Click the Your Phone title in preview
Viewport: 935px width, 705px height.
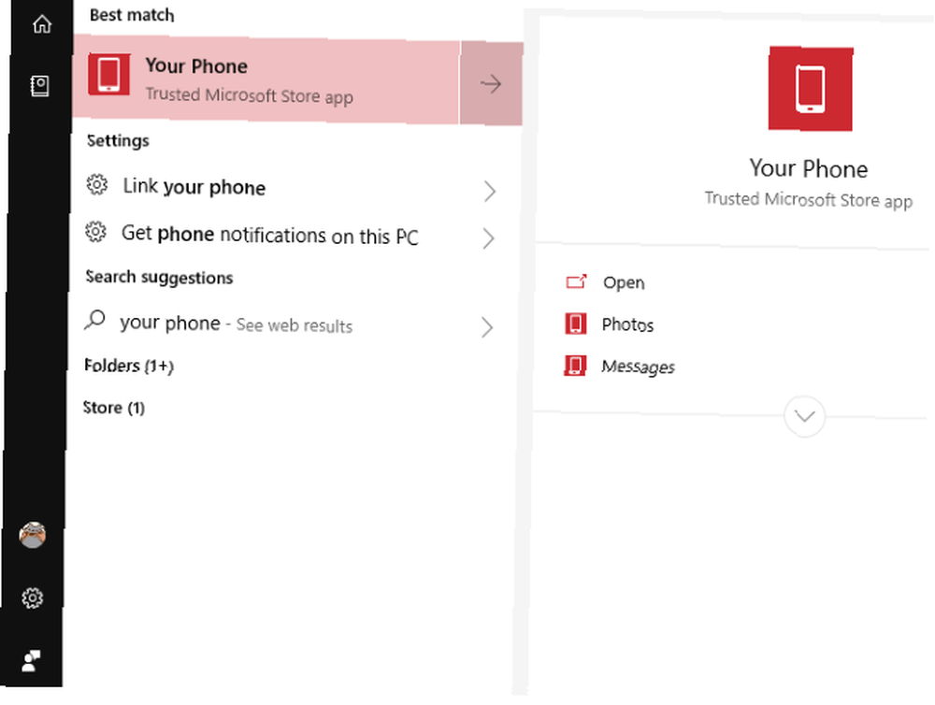click(809, 169)
